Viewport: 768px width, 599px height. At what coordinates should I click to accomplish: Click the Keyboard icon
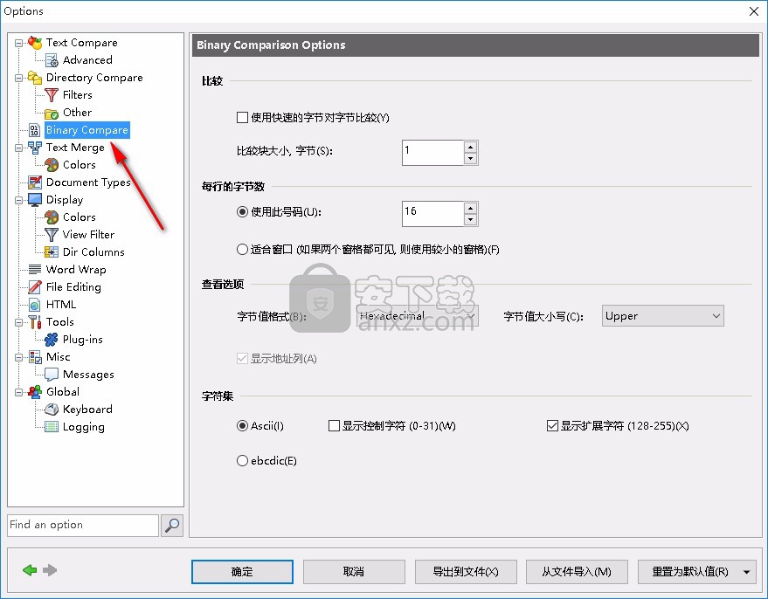pyautogui.click(x=52, y=410)
